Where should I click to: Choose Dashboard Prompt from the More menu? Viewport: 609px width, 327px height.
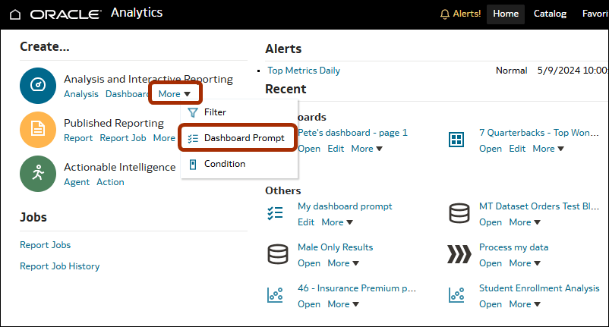pyautogui.click(x=239, y=138)
